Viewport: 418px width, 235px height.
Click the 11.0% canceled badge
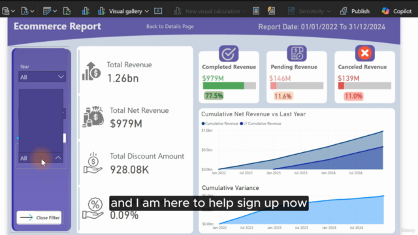(353, 96)
